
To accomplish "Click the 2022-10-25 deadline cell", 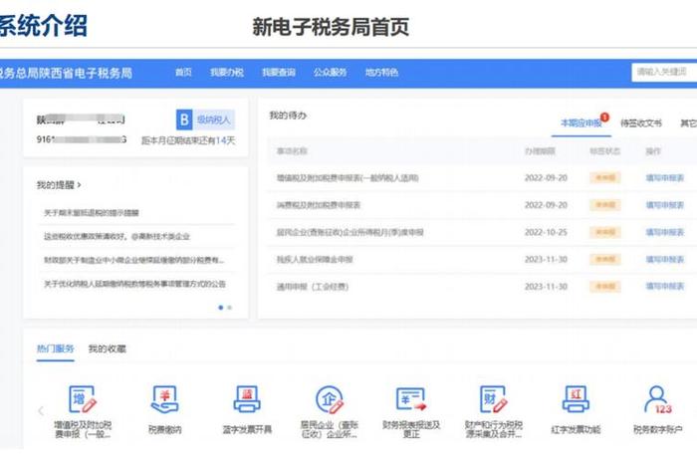I will tap(546, 232).
